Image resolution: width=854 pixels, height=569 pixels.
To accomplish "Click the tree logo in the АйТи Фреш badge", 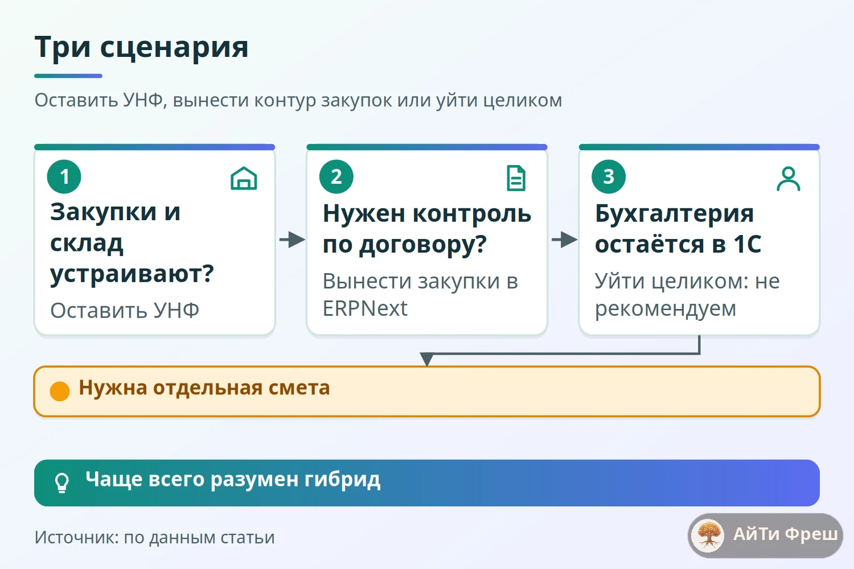I will pos(708,535).
